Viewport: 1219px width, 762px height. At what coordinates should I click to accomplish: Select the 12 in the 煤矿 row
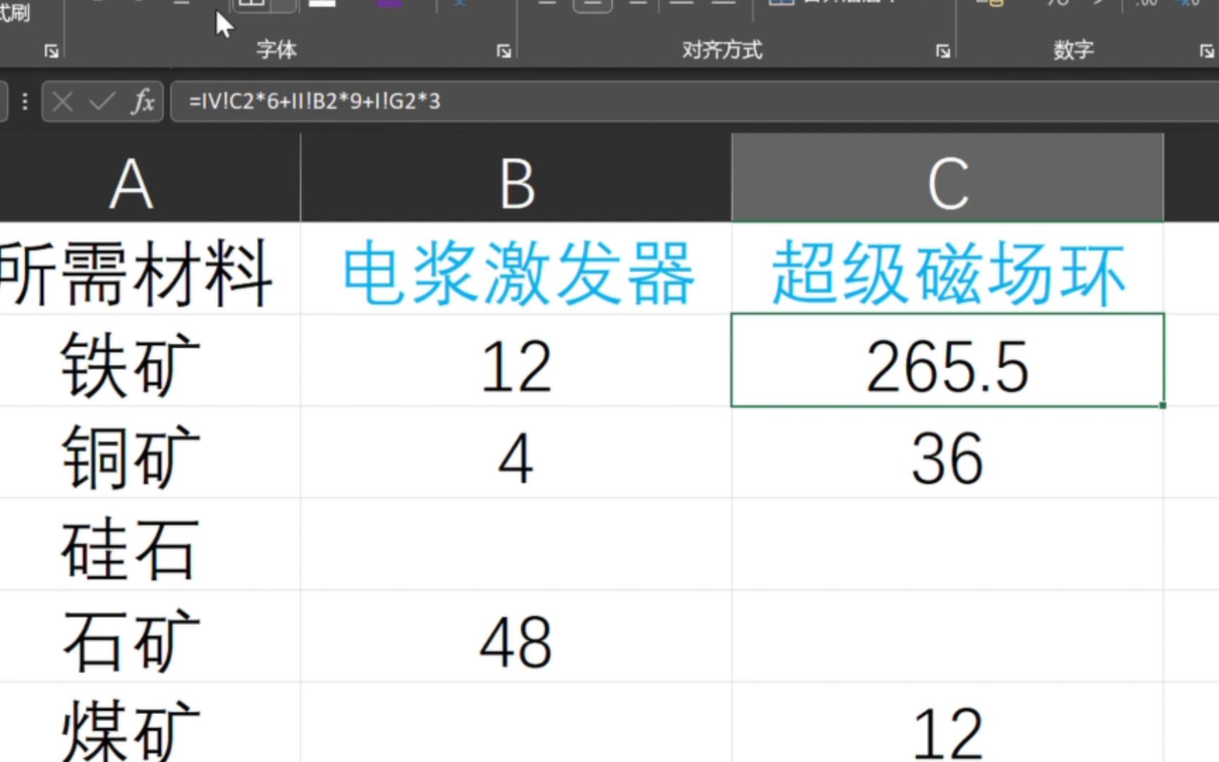click(x=947, y=722)
